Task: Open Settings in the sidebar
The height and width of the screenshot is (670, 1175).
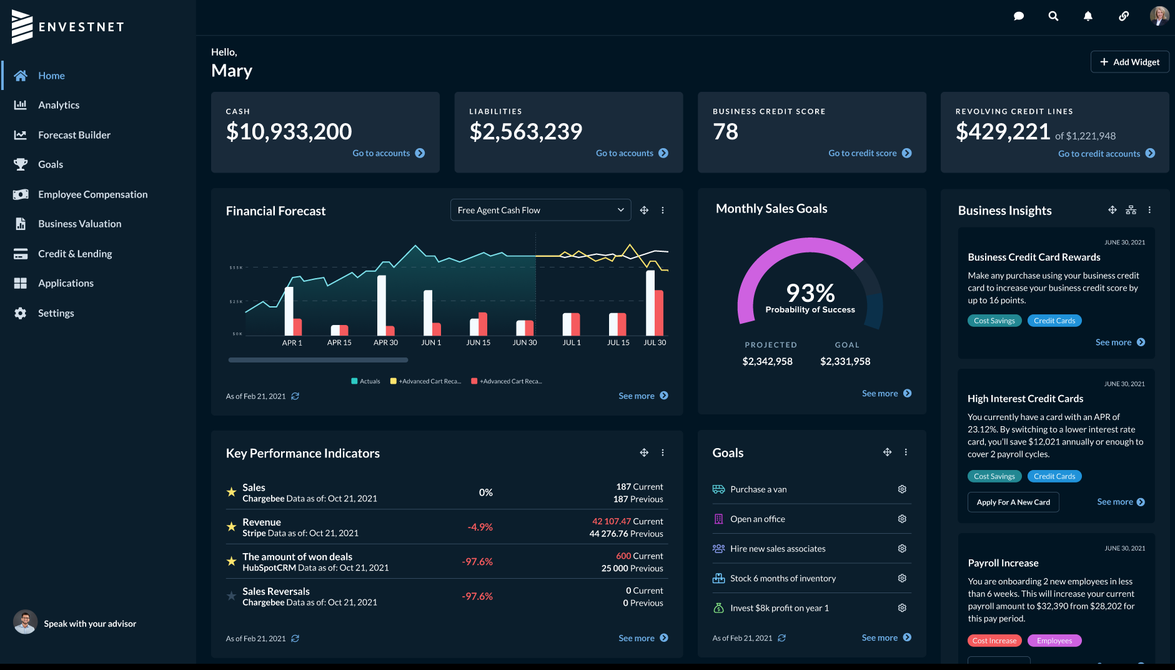Action: [x=56, y=313]
